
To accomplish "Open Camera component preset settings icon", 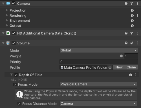I will 132,3.
